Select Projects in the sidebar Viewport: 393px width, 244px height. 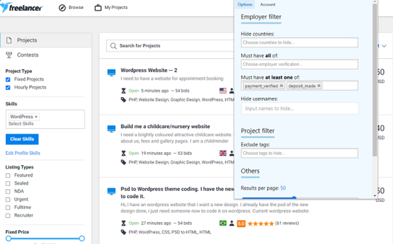46,40
